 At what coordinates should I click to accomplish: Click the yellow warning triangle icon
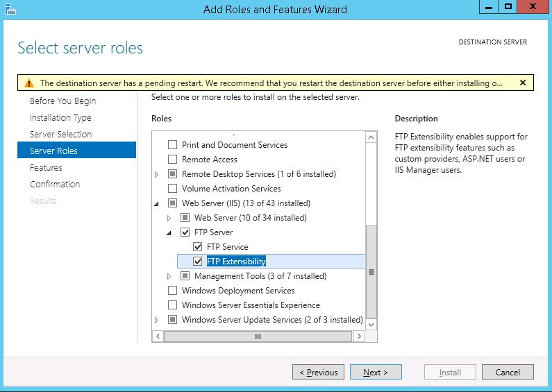(x=28, y=83)
